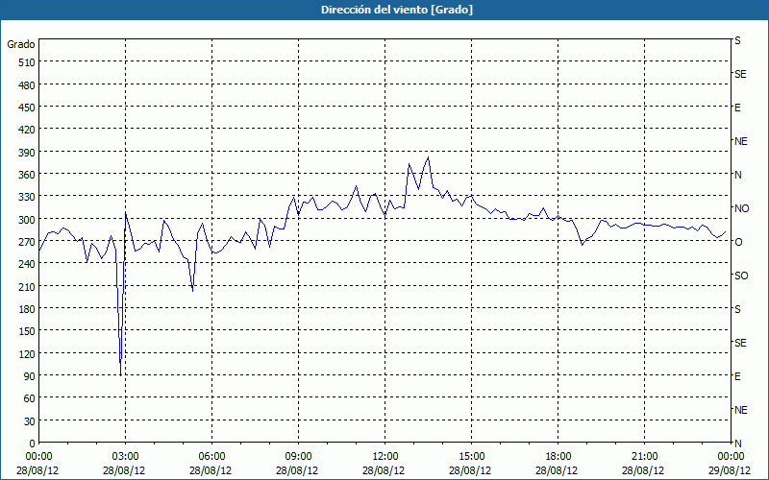
Task: Click the 'N' compass label at 0 level
Action: 737,444
